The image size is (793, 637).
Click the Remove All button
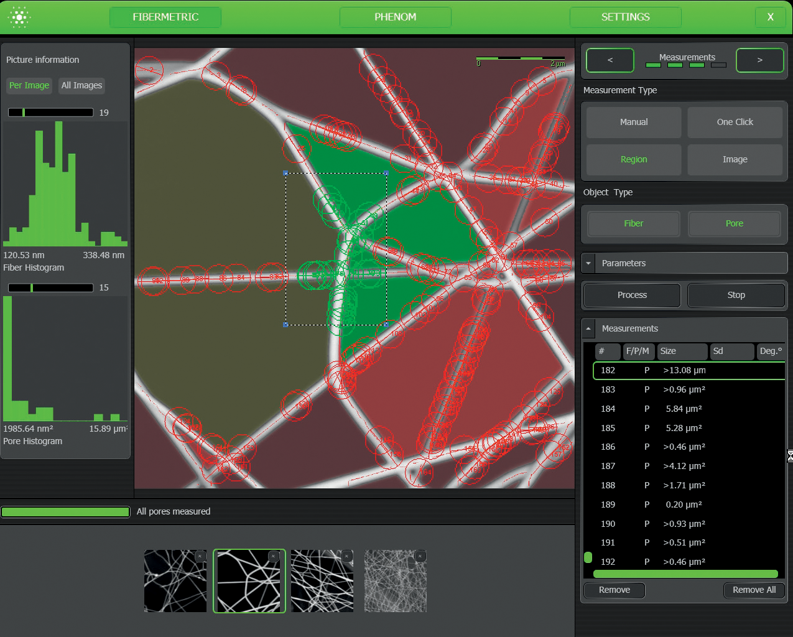click(x=754, y=590)
